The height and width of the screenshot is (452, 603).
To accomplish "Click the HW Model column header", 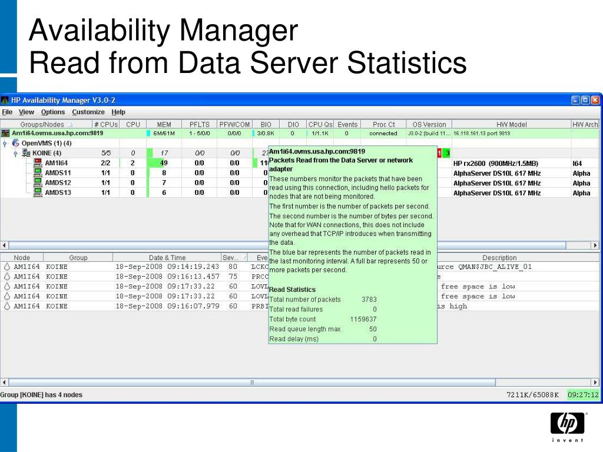I will point(512,125).
